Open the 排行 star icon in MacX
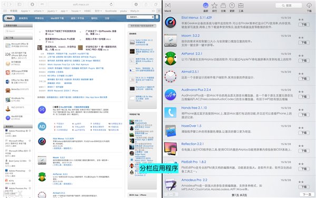This screenshot has width=316, height=198. tap(214, 5)
